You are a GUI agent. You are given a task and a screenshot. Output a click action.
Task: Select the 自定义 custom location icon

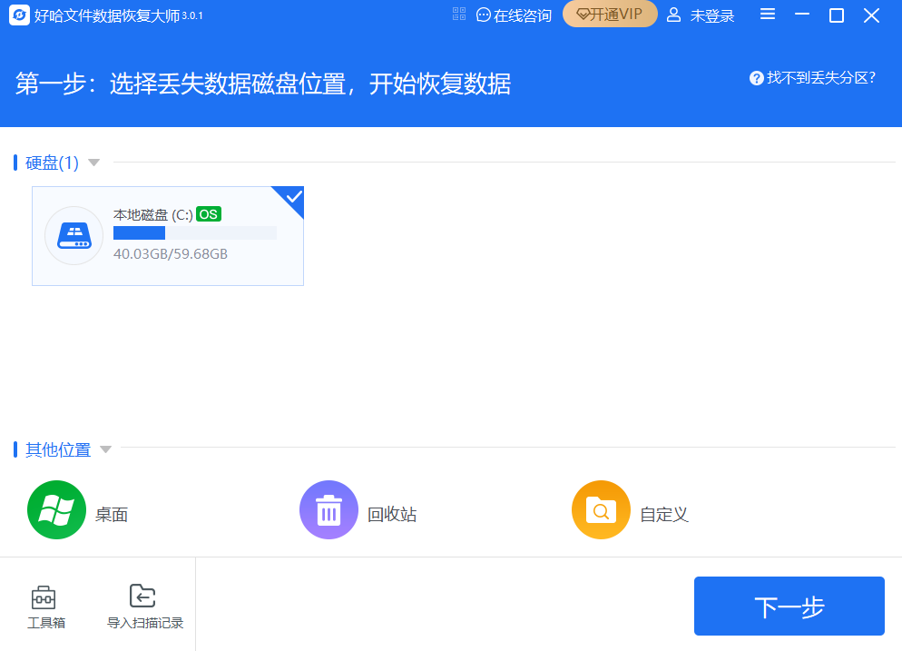tap(601, 509)
